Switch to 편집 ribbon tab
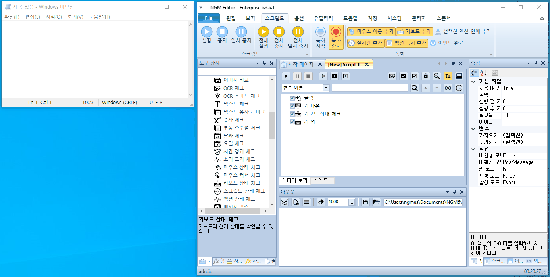The width and height of the screenshot is (550, 277). [231, 18]
